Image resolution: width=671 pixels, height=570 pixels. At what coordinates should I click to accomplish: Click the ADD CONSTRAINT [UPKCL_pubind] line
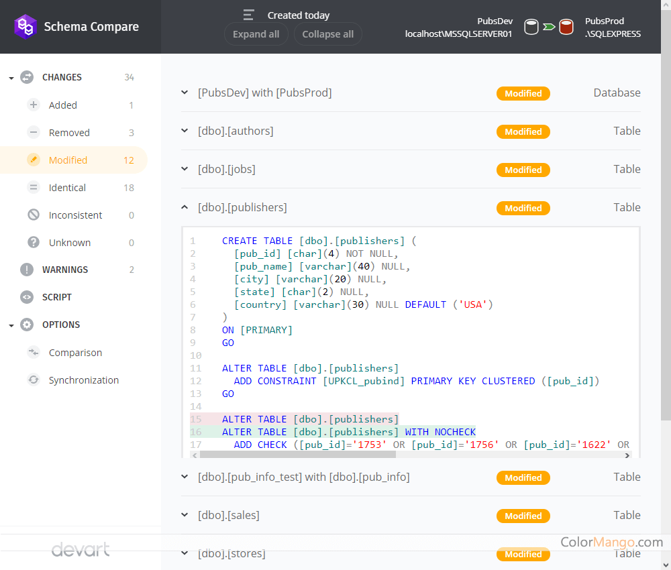tap(416, 381)
